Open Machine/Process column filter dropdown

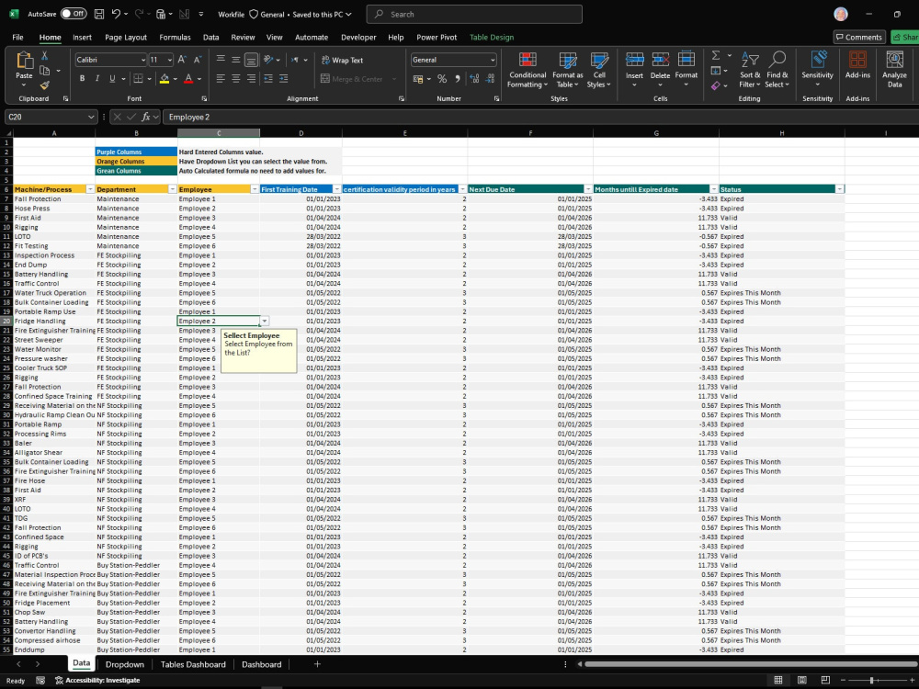(90, 189)
